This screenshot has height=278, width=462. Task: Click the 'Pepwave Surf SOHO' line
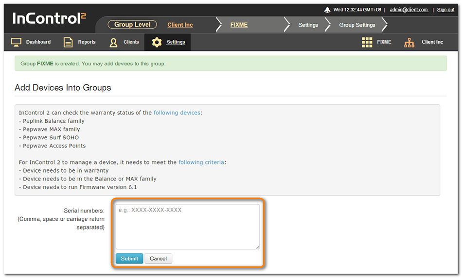[x=49, y=137]
